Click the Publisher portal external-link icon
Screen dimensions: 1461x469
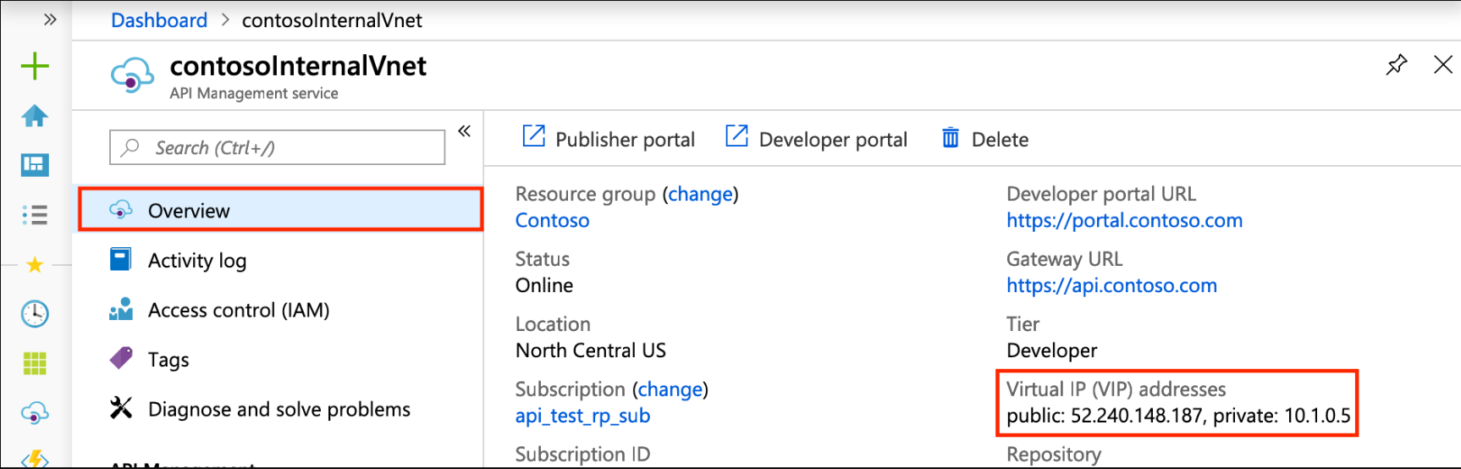[533, 135]
